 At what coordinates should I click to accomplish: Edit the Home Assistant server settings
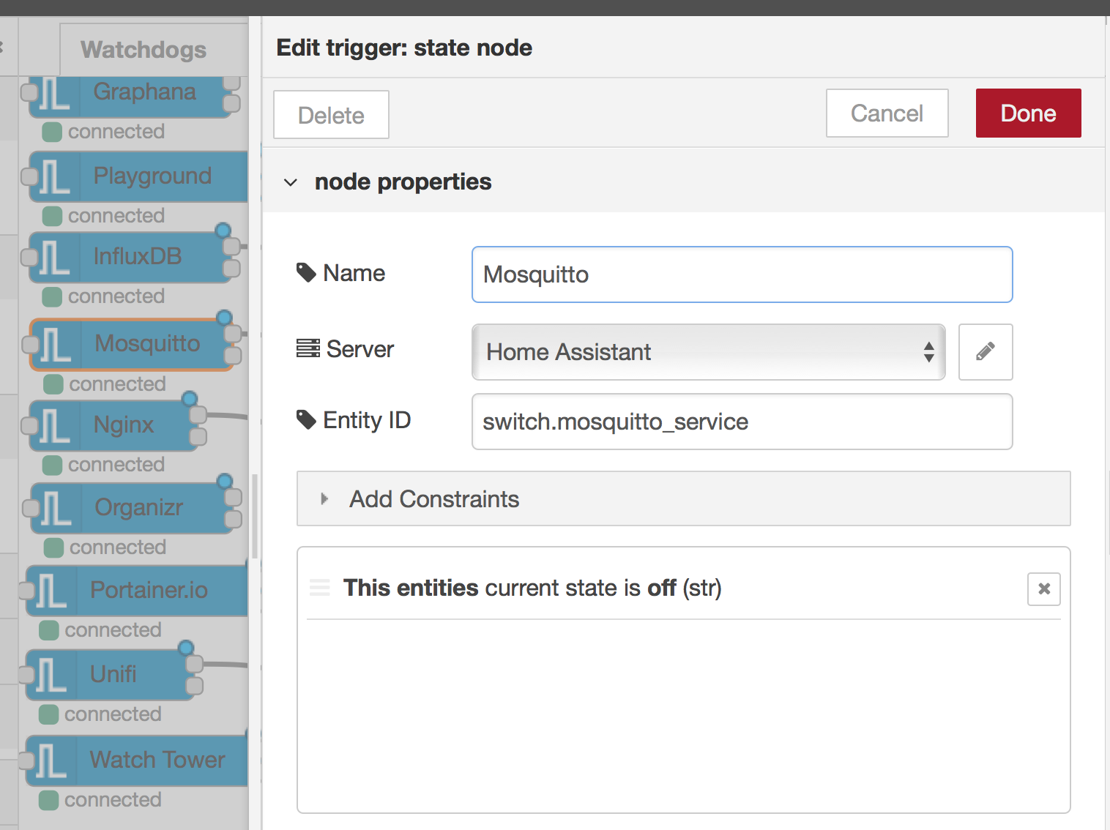(x=985, y=352)
